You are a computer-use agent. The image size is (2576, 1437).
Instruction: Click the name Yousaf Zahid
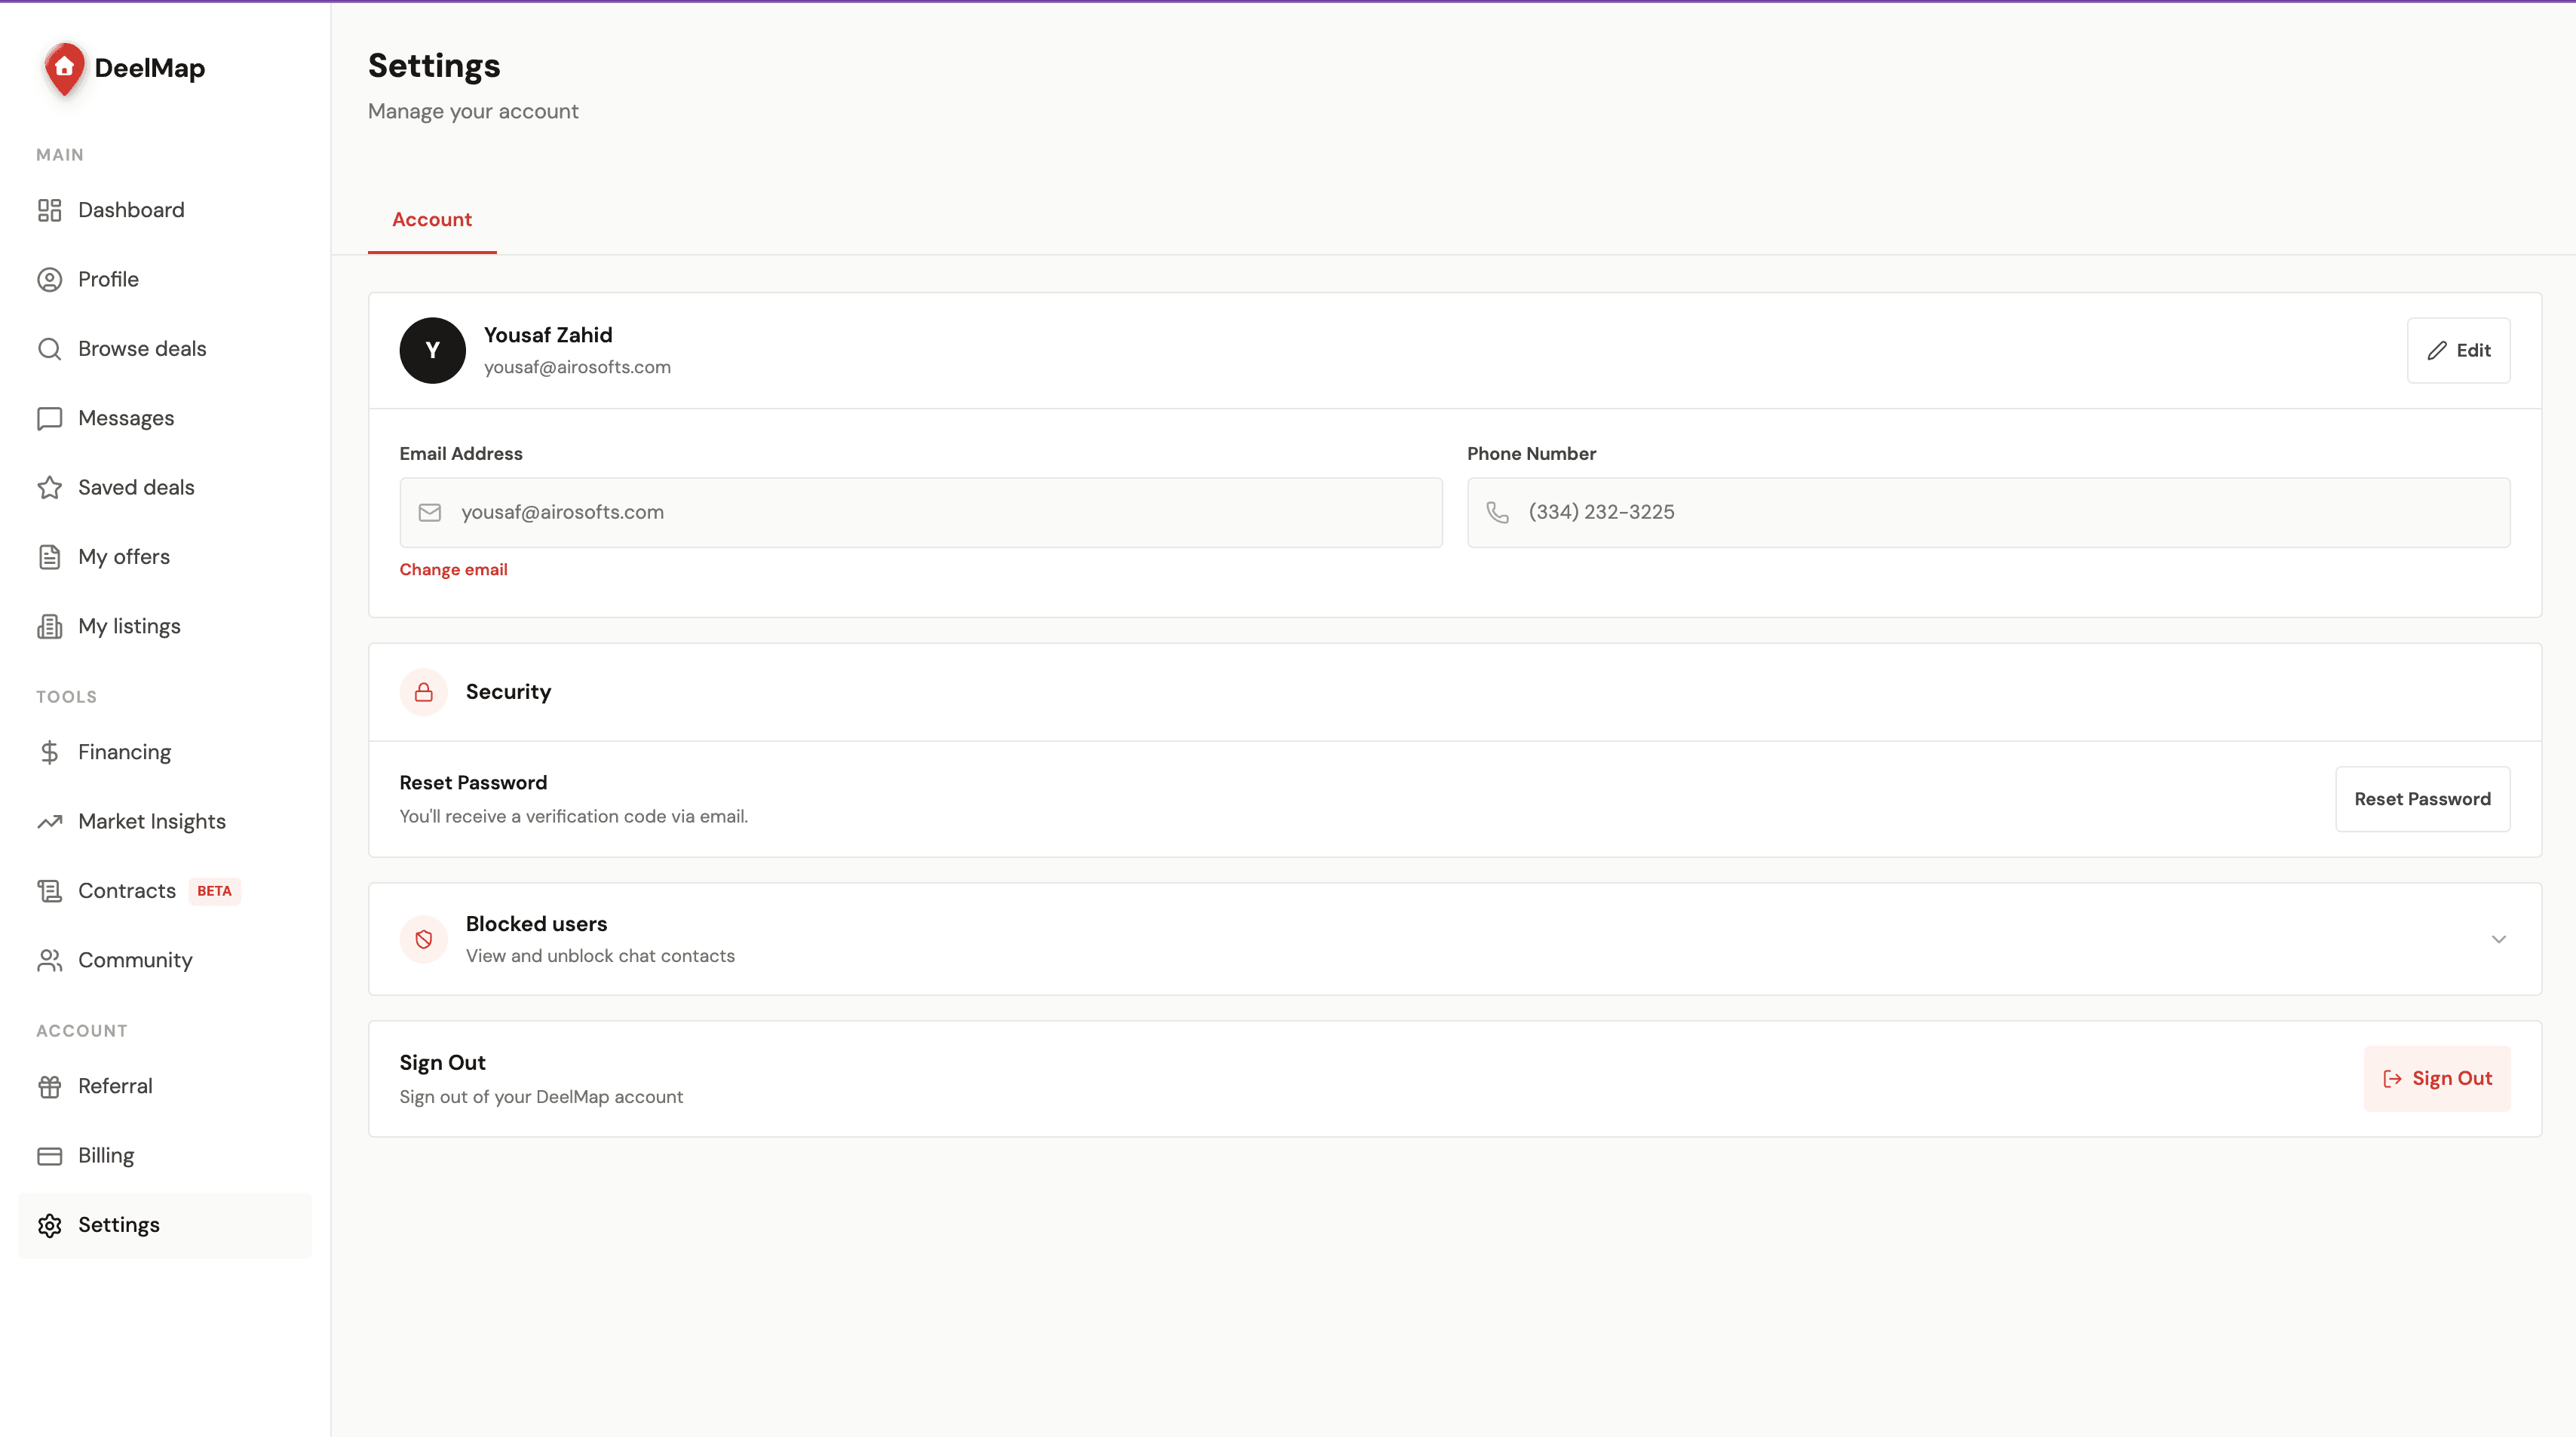pyautogui.click(x=548, y=335)
